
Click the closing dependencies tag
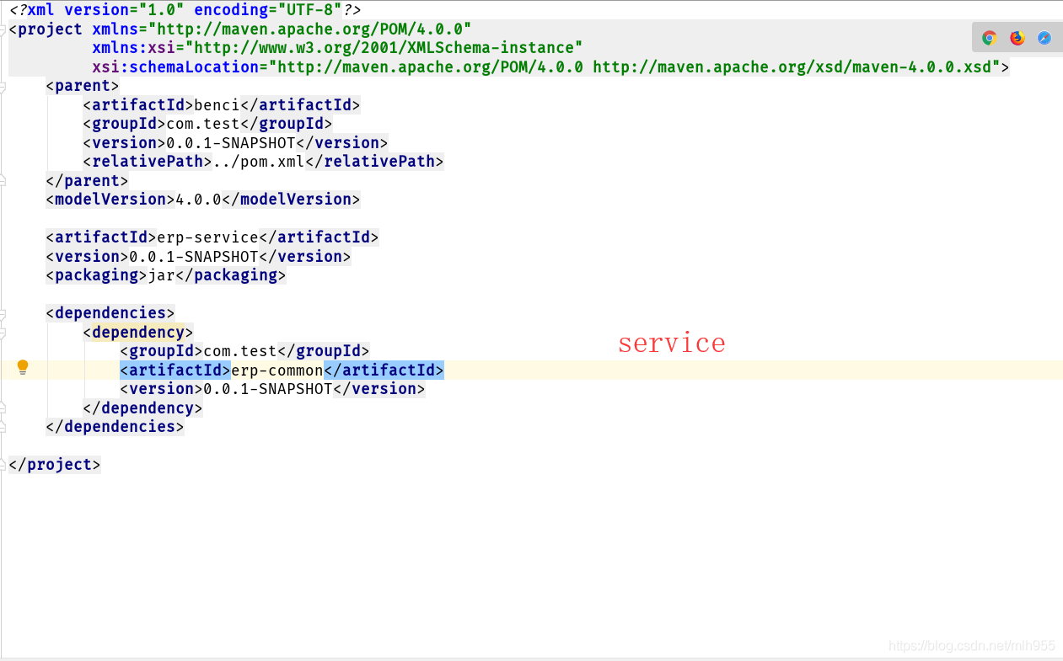pos(115,427)
